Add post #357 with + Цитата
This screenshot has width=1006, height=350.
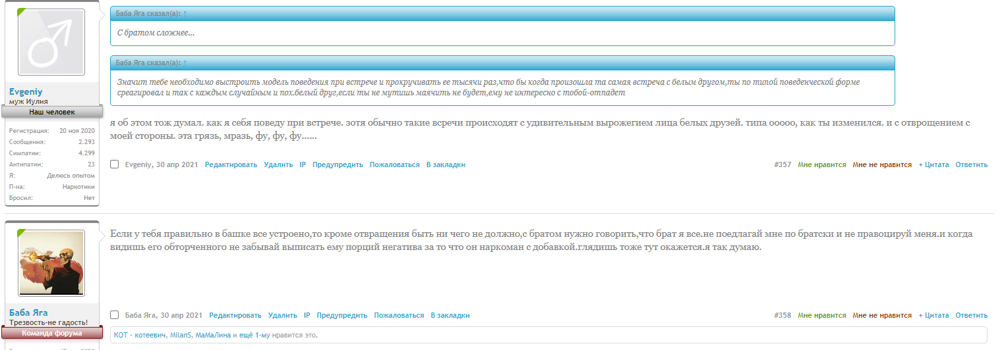tap(933, 164)
